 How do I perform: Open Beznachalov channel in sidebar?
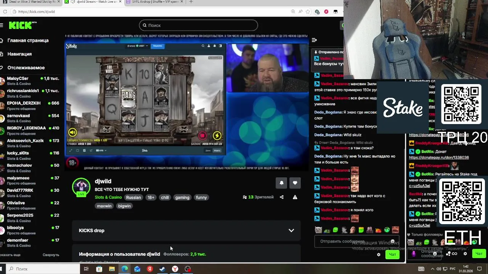pyautogui.click(x=30, y=168)
